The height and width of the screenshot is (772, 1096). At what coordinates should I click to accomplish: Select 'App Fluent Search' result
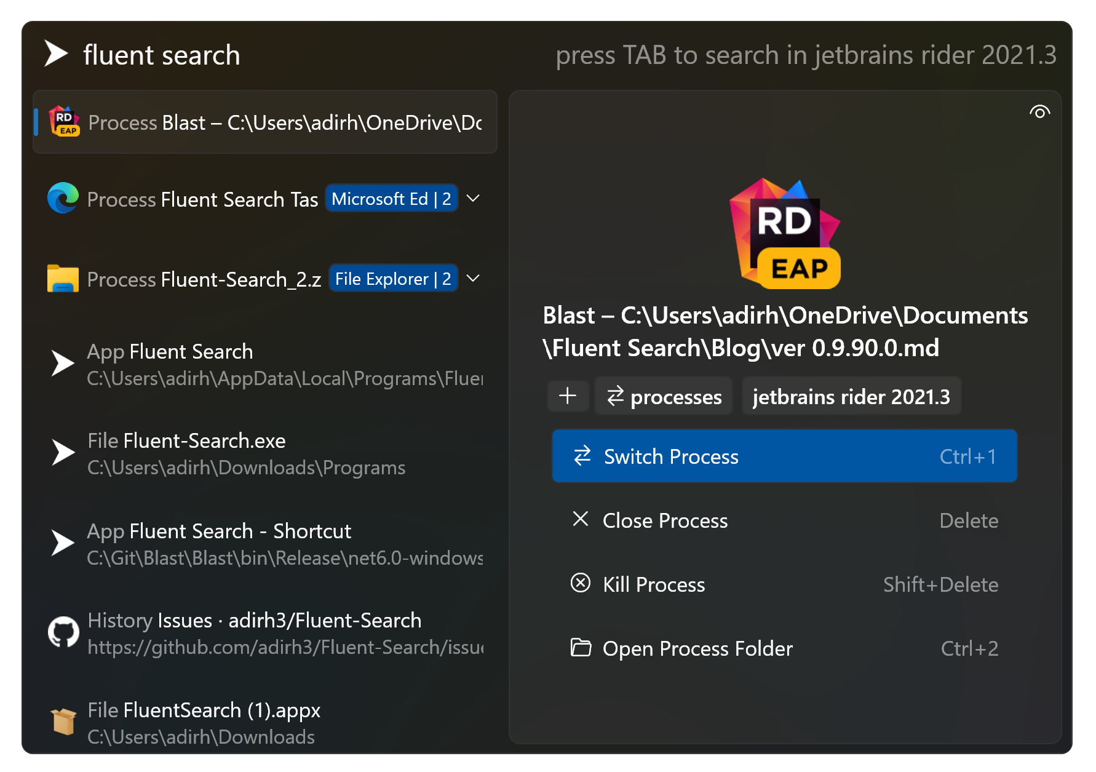(x=265, y=364)
